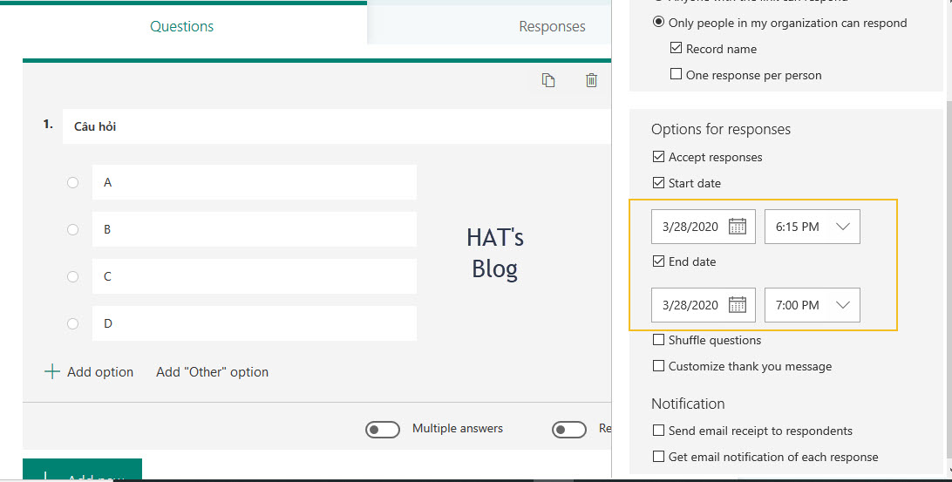Screen dimensions: 952x482
Task: Open the start date calendar picker icon
Action: [x=737, y=227]
